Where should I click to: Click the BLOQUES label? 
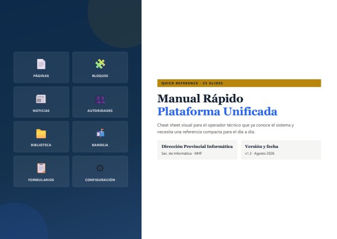coord(100,76)
